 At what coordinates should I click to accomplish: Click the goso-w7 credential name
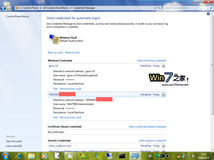(53, 66)
